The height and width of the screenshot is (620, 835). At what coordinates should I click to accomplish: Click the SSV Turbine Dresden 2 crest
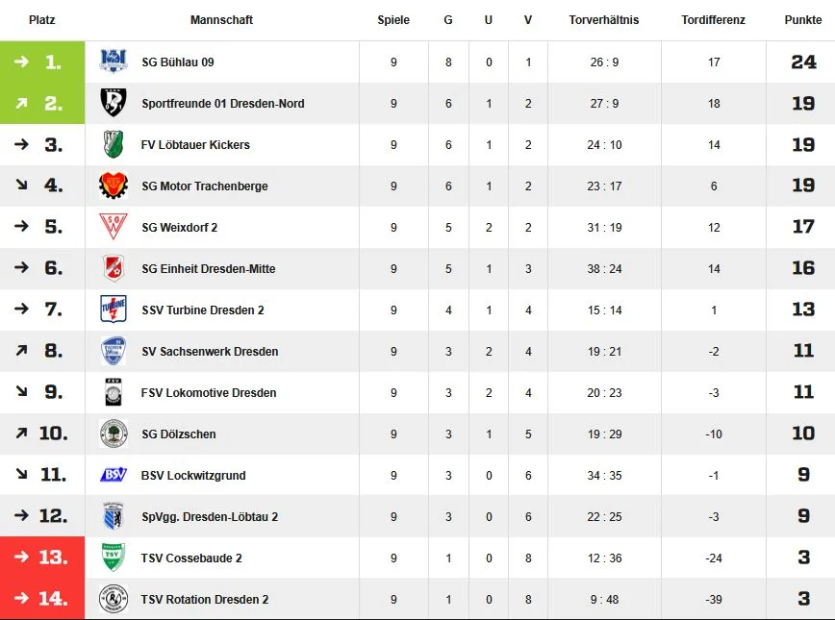click(x=114, y=310)
